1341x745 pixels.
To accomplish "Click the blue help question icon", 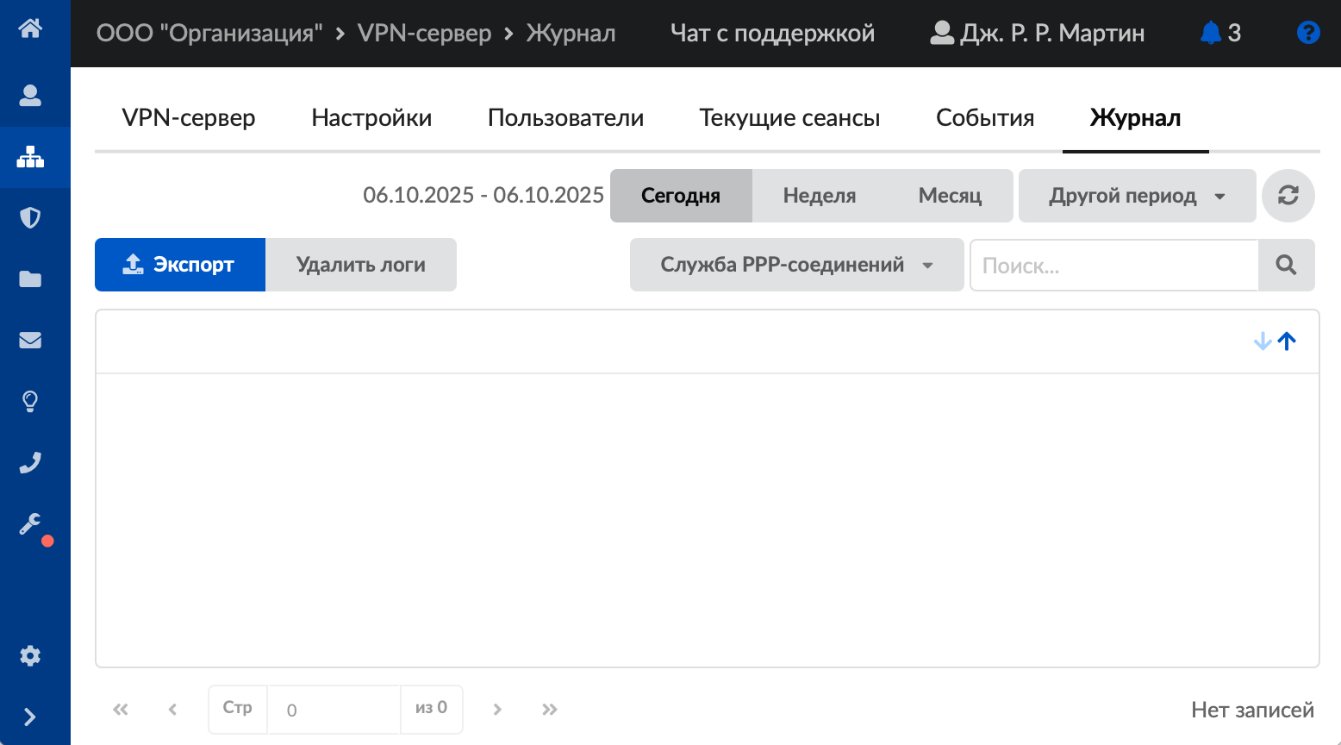I will (x=1307, y=33).
